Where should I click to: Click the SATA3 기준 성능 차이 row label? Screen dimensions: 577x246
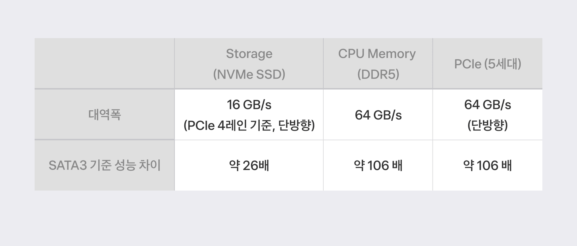click(104, 165)
